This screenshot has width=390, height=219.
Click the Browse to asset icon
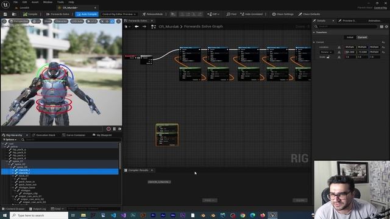(x=13, y=14)
